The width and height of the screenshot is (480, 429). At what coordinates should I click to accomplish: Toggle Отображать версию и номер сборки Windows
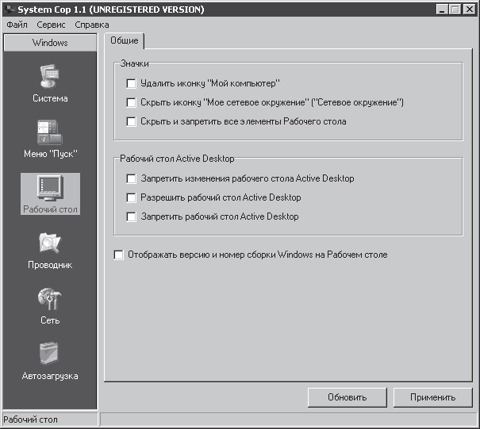(x=119, y=255)
